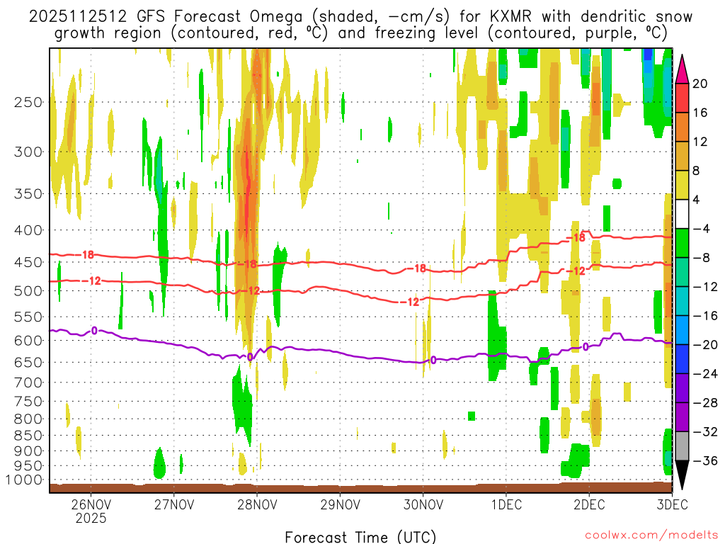Click the 26NOV date label on x-axis
This screenshot has height=544, width=725.
pyautogui.click(x=91, y=504)
